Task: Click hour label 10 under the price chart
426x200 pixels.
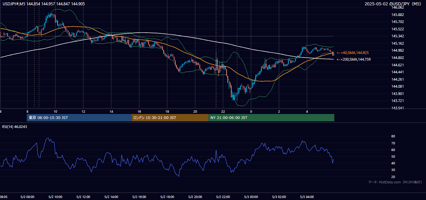Action: [55, 111]
